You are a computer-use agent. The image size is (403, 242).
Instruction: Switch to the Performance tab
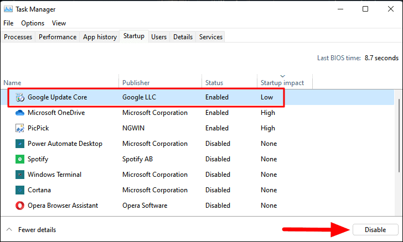58,37
